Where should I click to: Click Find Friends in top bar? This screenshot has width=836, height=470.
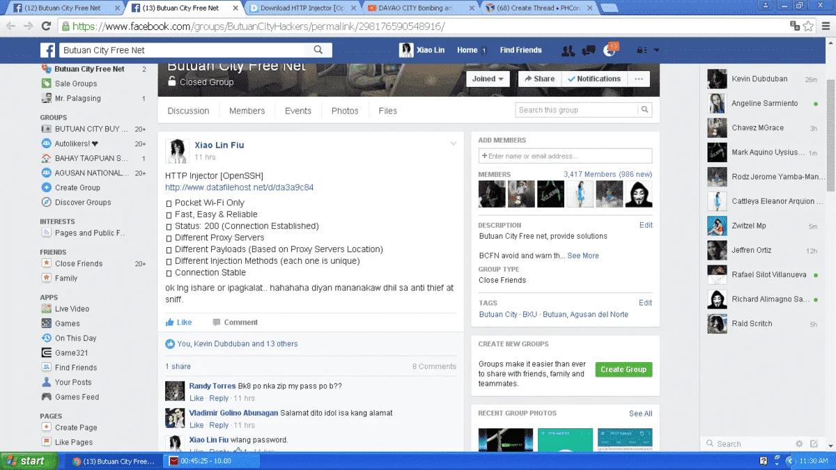(520, 50)
